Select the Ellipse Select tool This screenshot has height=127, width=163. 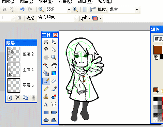pos(46,58)
